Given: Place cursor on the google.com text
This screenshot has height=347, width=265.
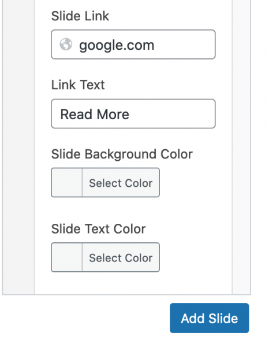Looking at the screenshot, I should [x=117, y=45].
